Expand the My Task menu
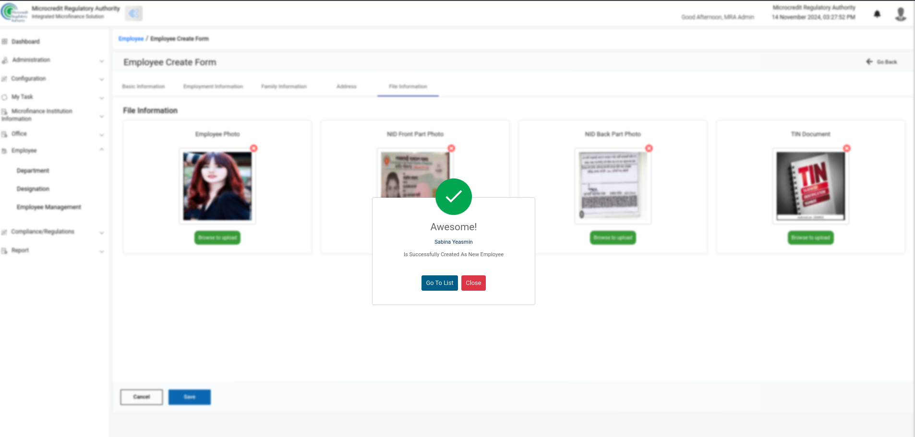Image resolution: width=915 pixels, height=437 pixels. 53,97
